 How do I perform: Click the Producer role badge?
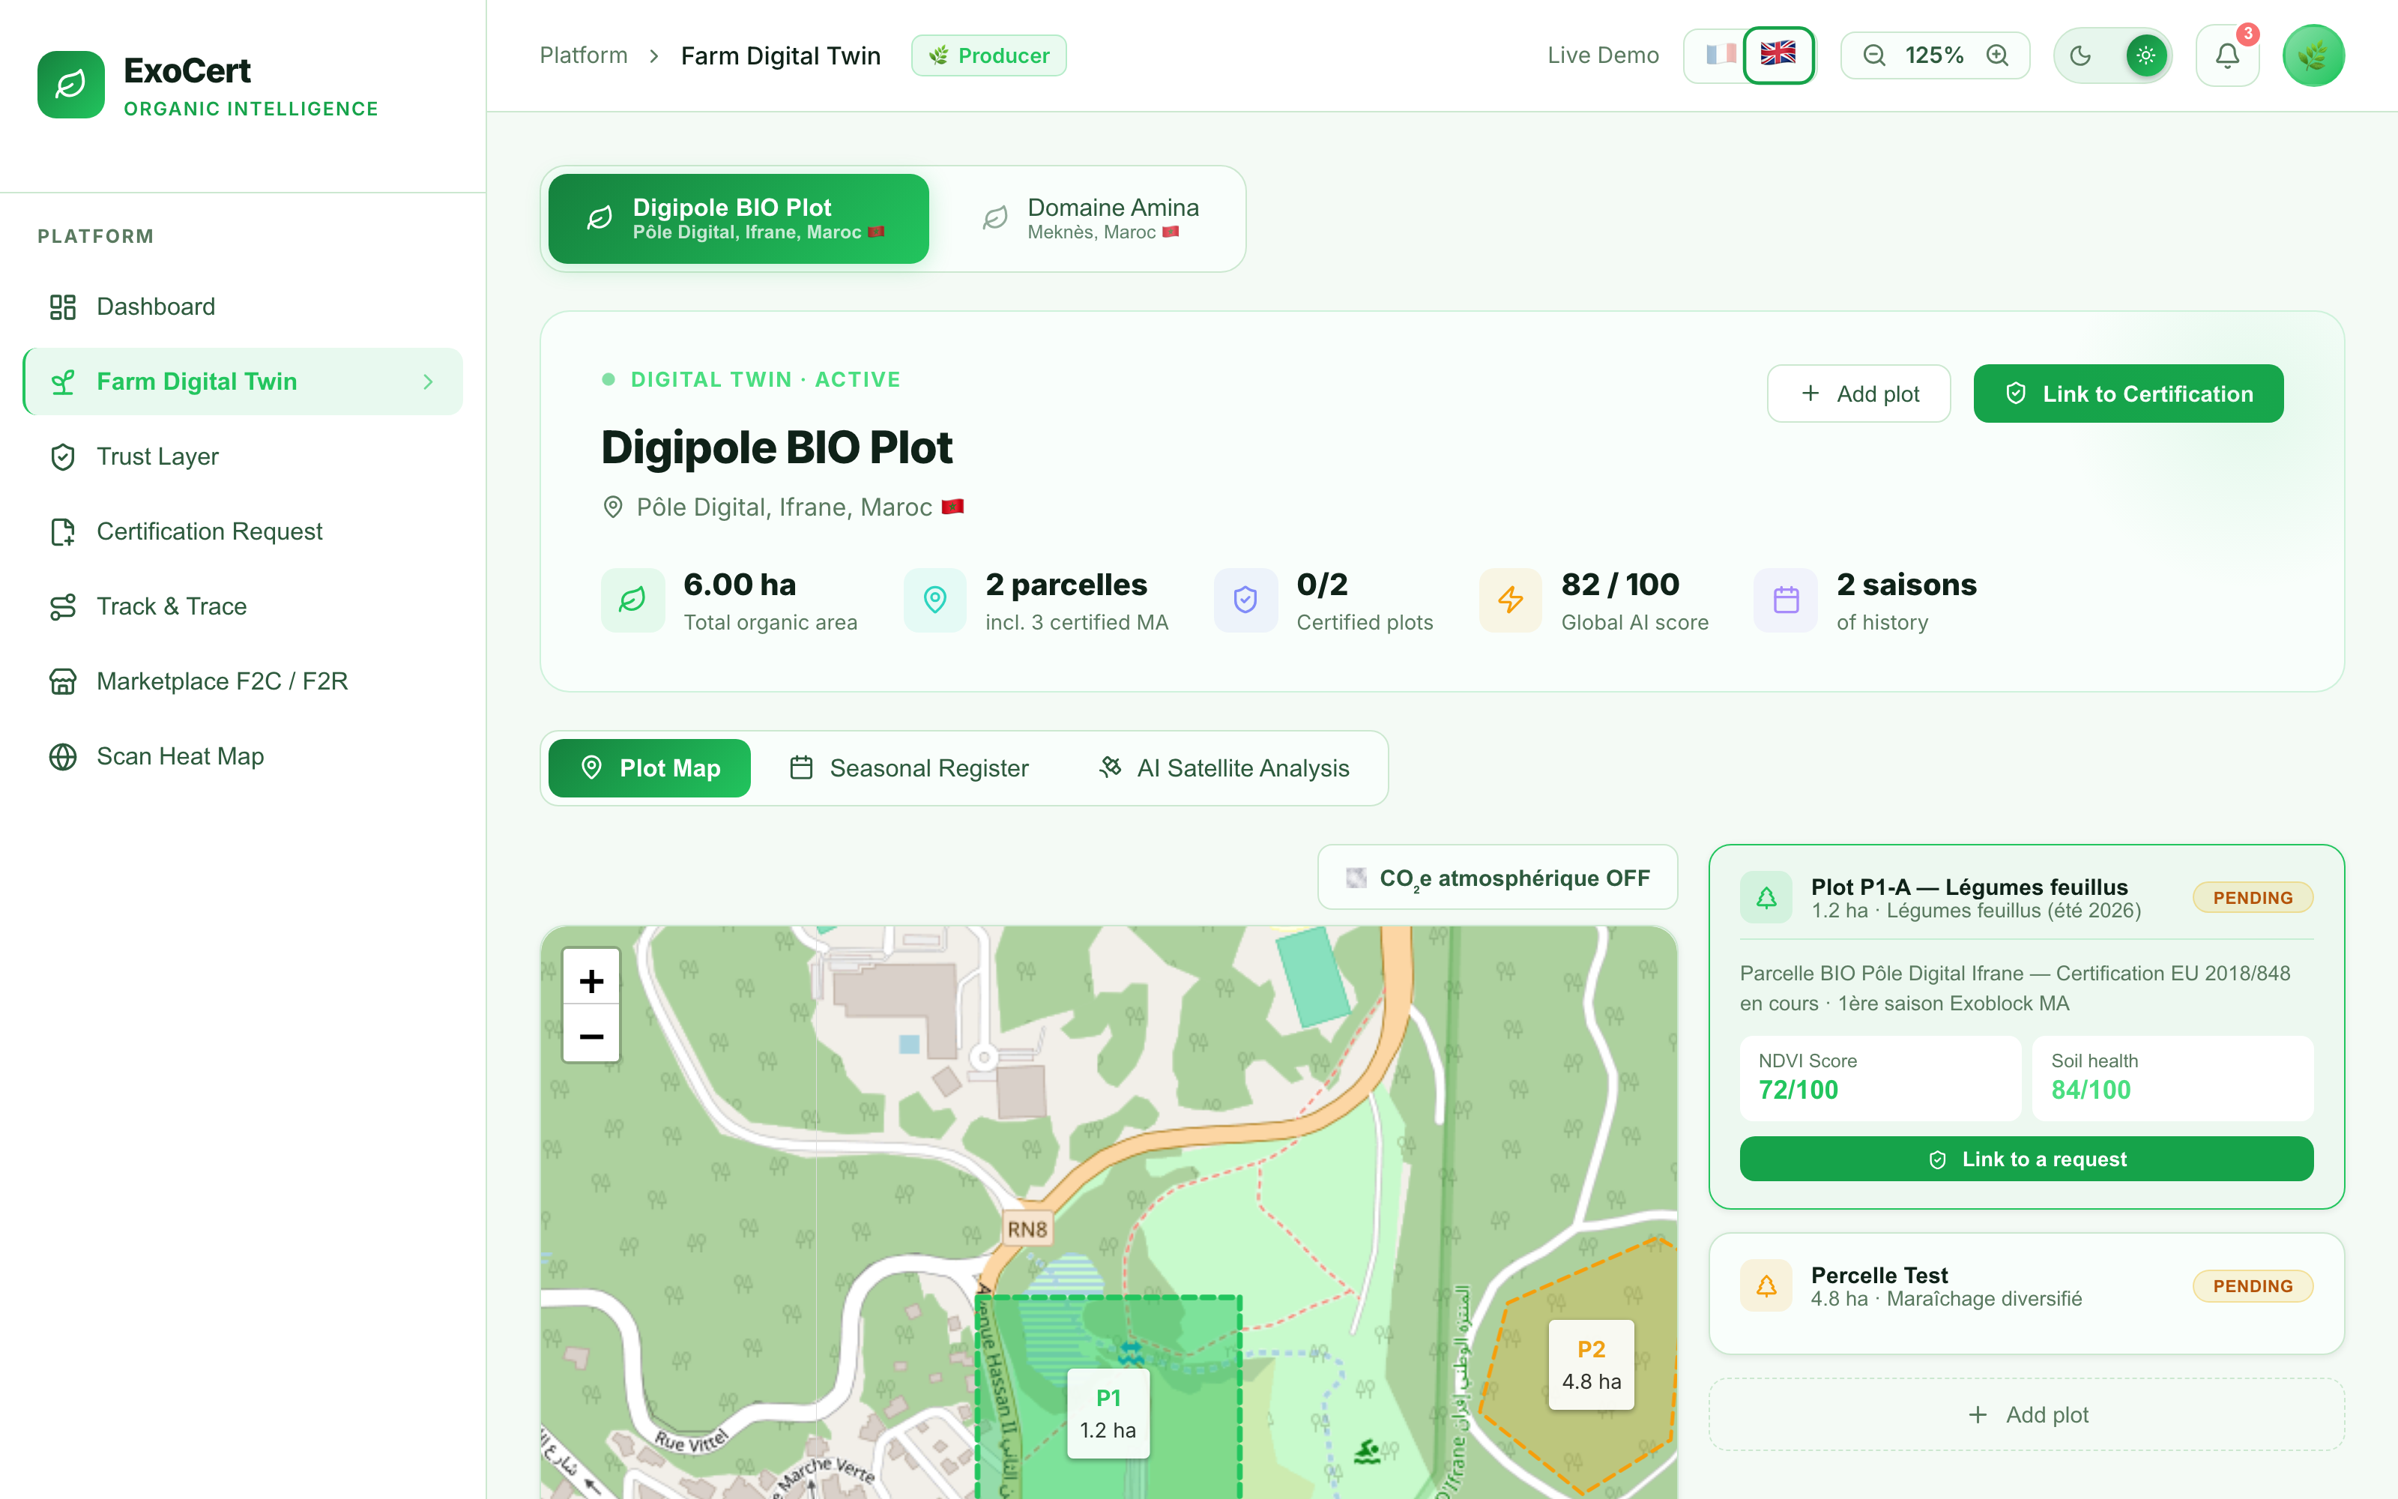(x=989, y=55)
